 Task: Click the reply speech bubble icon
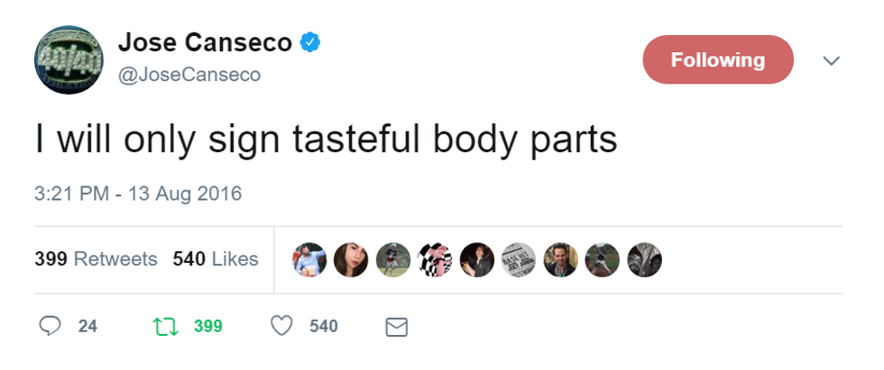(51, 326)
